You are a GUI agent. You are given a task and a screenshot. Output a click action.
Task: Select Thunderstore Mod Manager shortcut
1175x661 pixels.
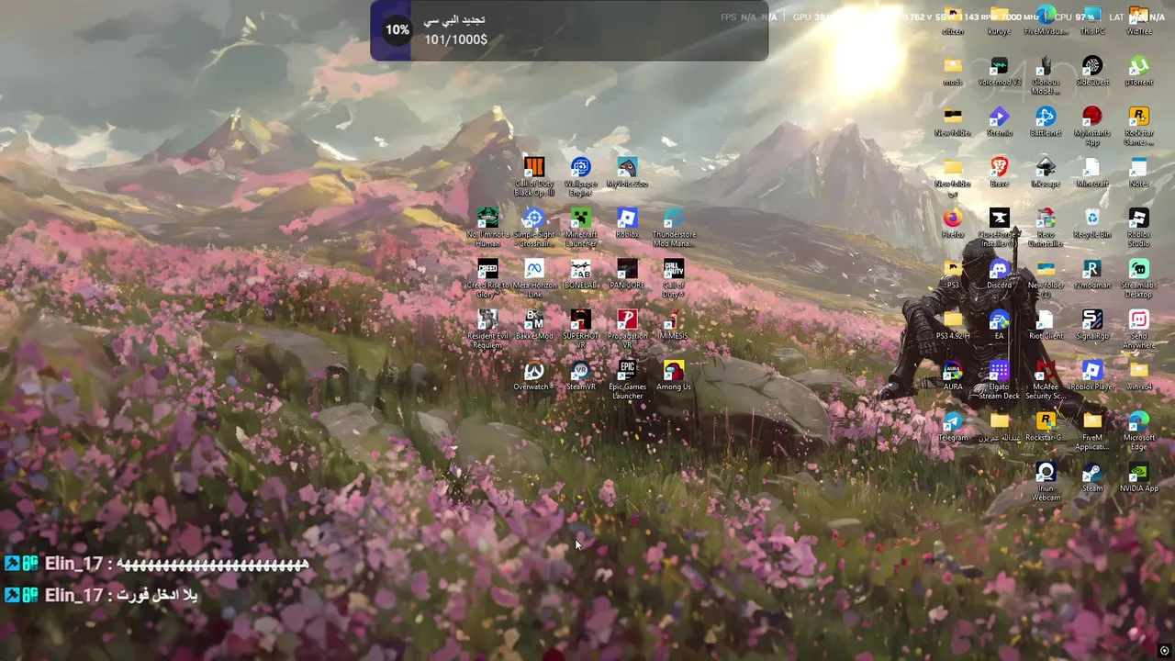pos(674,218)
